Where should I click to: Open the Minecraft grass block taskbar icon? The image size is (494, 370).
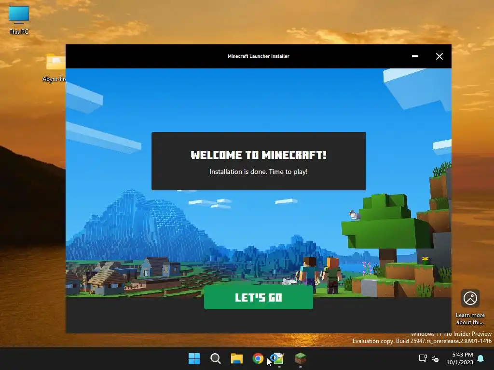(300, 358)
